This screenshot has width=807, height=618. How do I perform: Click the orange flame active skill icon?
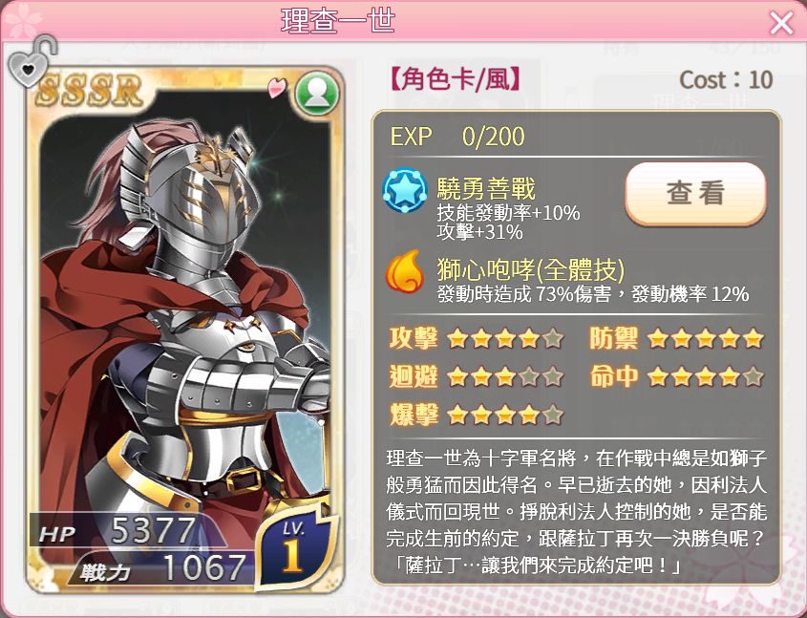[405, 270]
